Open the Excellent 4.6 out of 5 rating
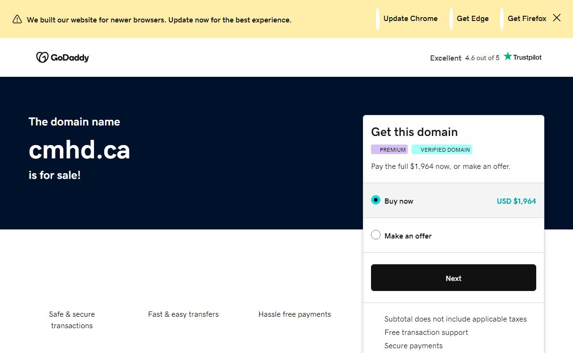The height and width of the screenshot is (353, 573). (464, 58)
